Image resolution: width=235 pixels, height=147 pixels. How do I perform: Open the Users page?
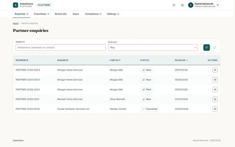click(76, 14)
